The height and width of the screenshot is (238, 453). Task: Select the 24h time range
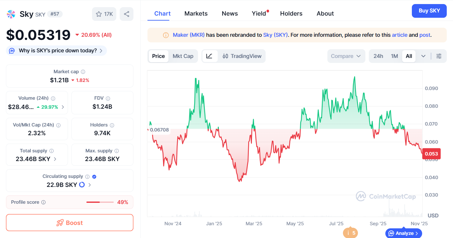pos(378,56)
